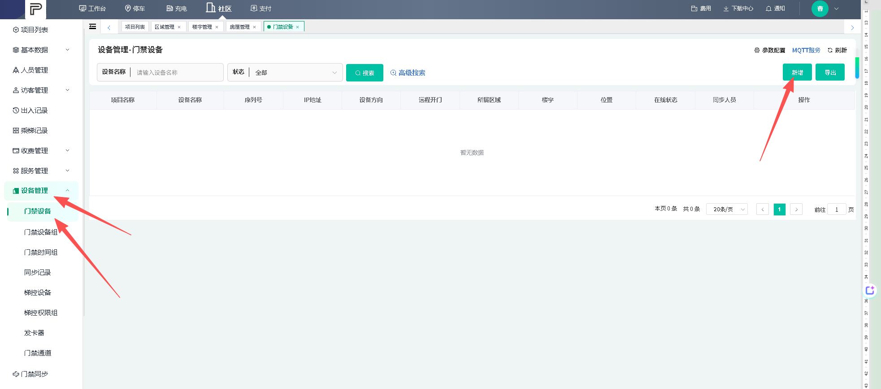
Task: Click the 新增 add button
Action: tap(797, 72)
